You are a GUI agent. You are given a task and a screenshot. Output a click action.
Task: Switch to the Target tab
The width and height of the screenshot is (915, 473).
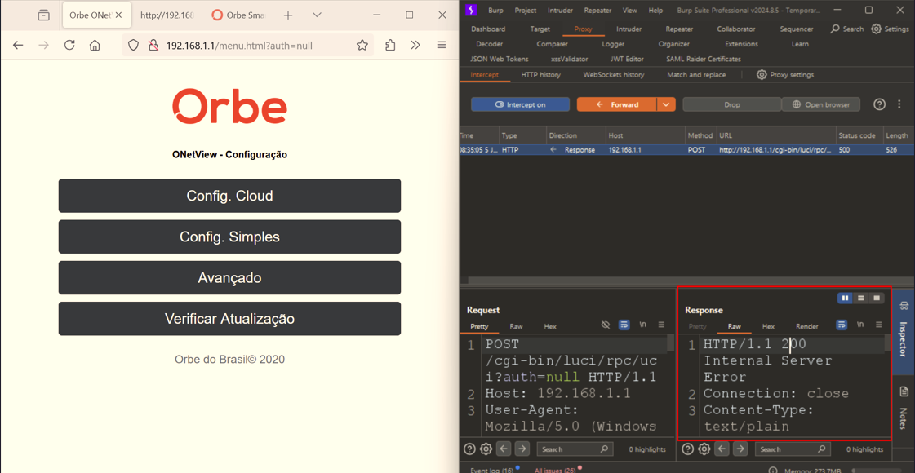(540, 29)
